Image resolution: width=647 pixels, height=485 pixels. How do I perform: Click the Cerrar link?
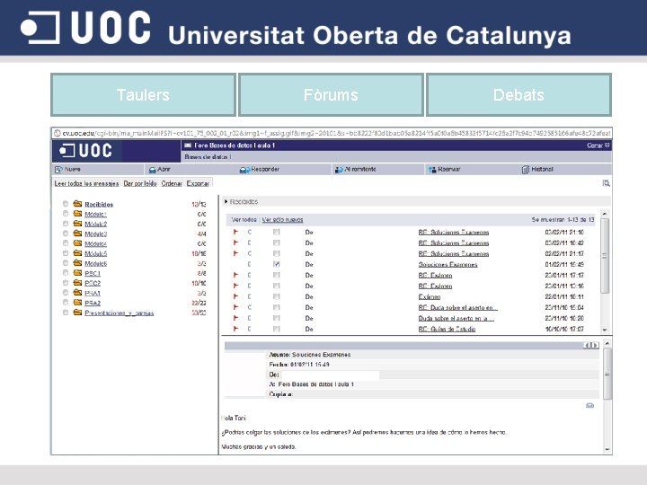point(595,145)
